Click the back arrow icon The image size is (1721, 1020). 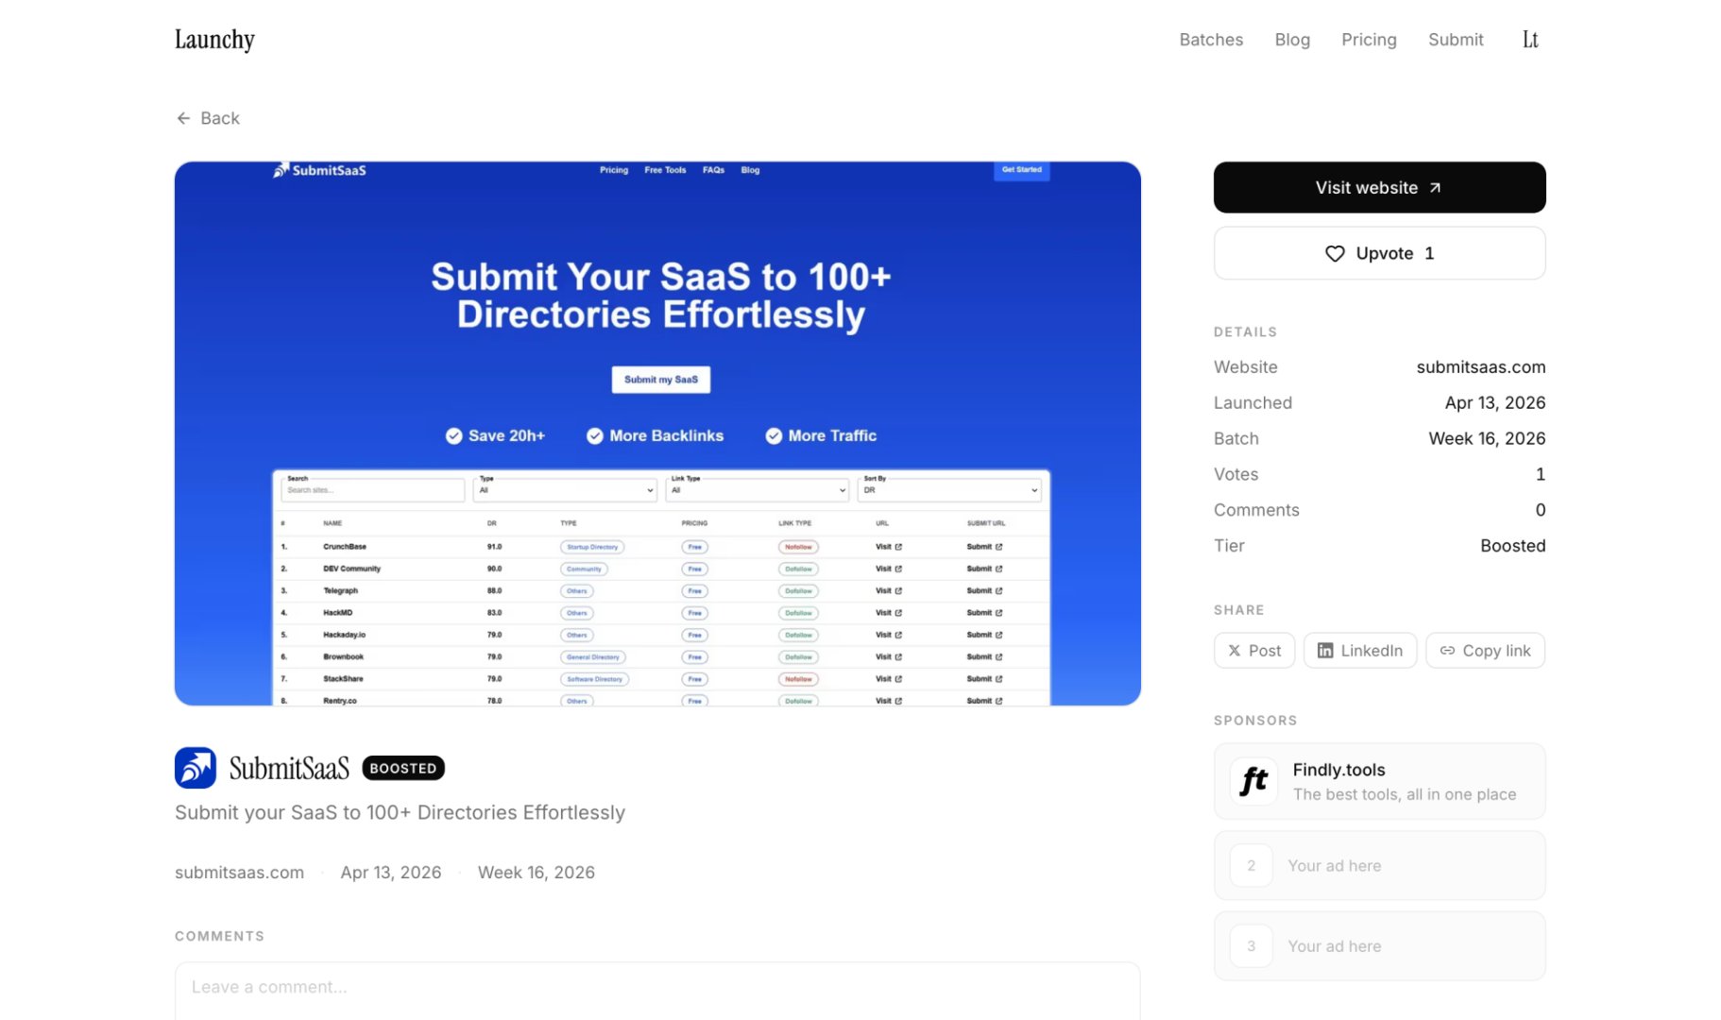point(183,117)
